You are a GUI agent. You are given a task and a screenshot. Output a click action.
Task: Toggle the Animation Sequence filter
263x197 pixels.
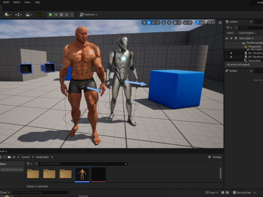click(x=12, y=170)
